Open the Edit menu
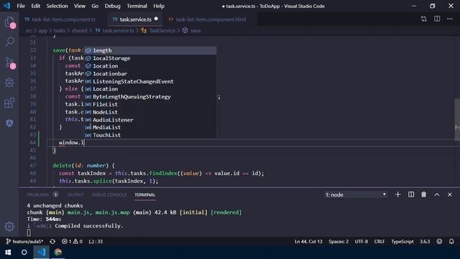Image resolution: width=460 pixels, height=259 pixels. pyautogui.click(x=35, y=6)
